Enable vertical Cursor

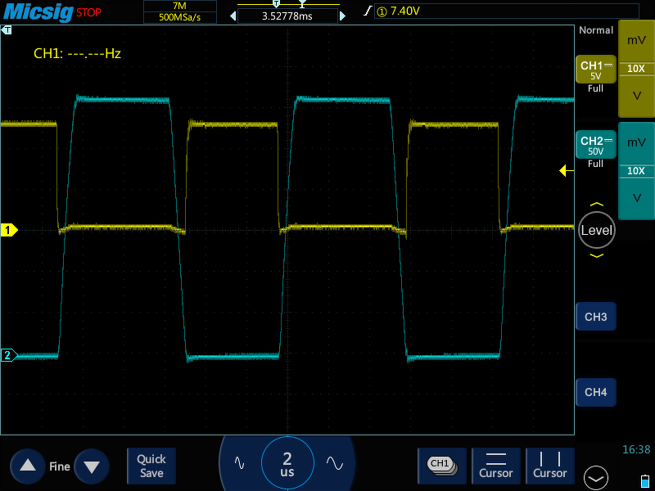point(549,466)
